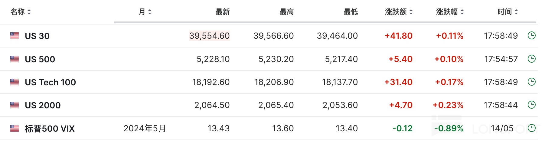Click the US flag beside 标普500 VIX
The width and height of the screenshot is (545, 141).
pyautogui.click(x=15, y=128)
